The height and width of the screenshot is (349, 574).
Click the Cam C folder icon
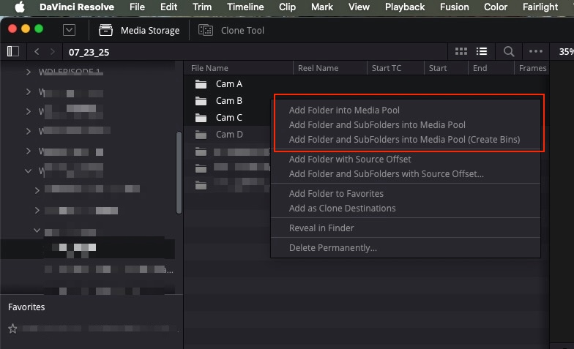click(201, 118)
